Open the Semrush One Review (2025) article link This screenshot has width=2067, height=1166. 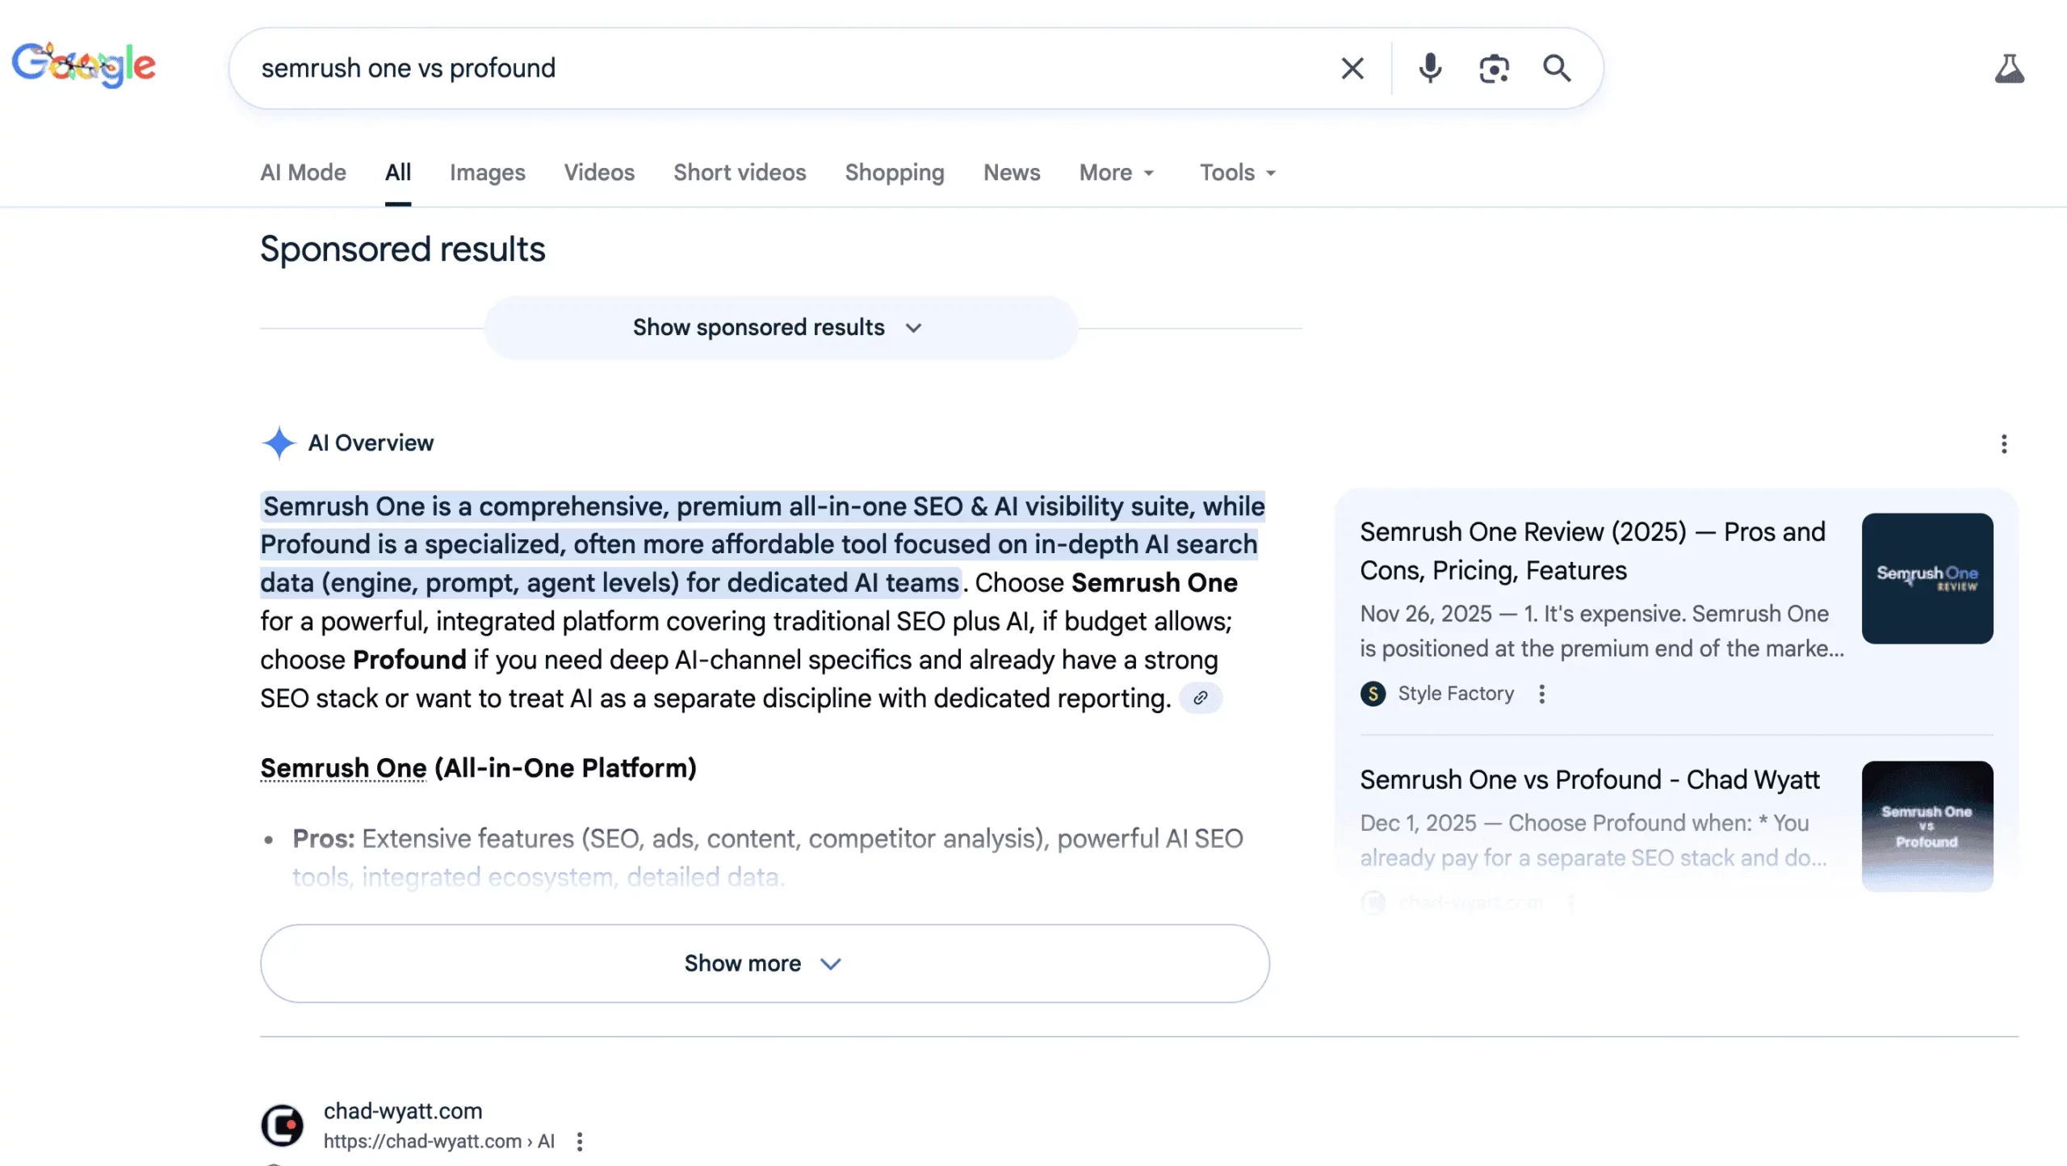[x=1591, y=551]
